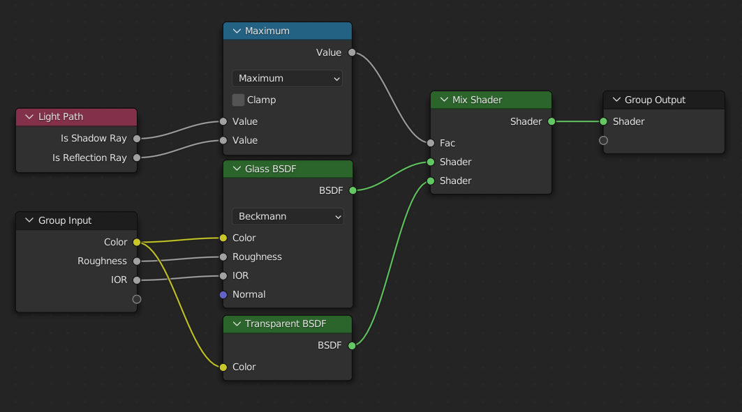Click the yellow Color socket on Transparent BSDF
This screenshot has height=412, width=742.
tap(223, 367)
